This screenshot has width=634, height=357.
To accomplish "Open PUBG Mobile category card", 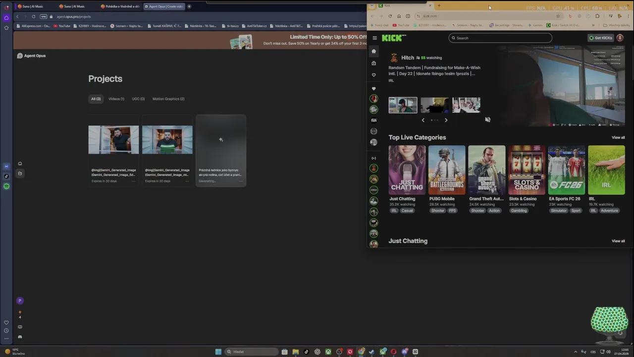I will click(x=447, y=170).
